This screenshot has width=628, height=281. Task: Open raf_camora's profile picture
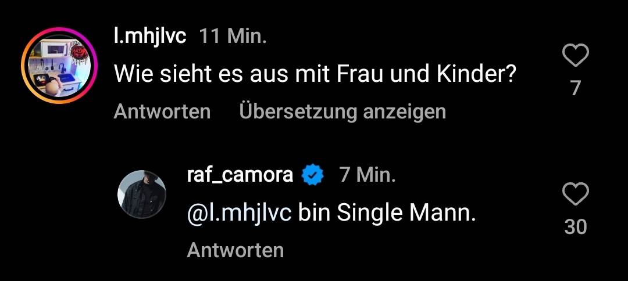tap(142, 194)
